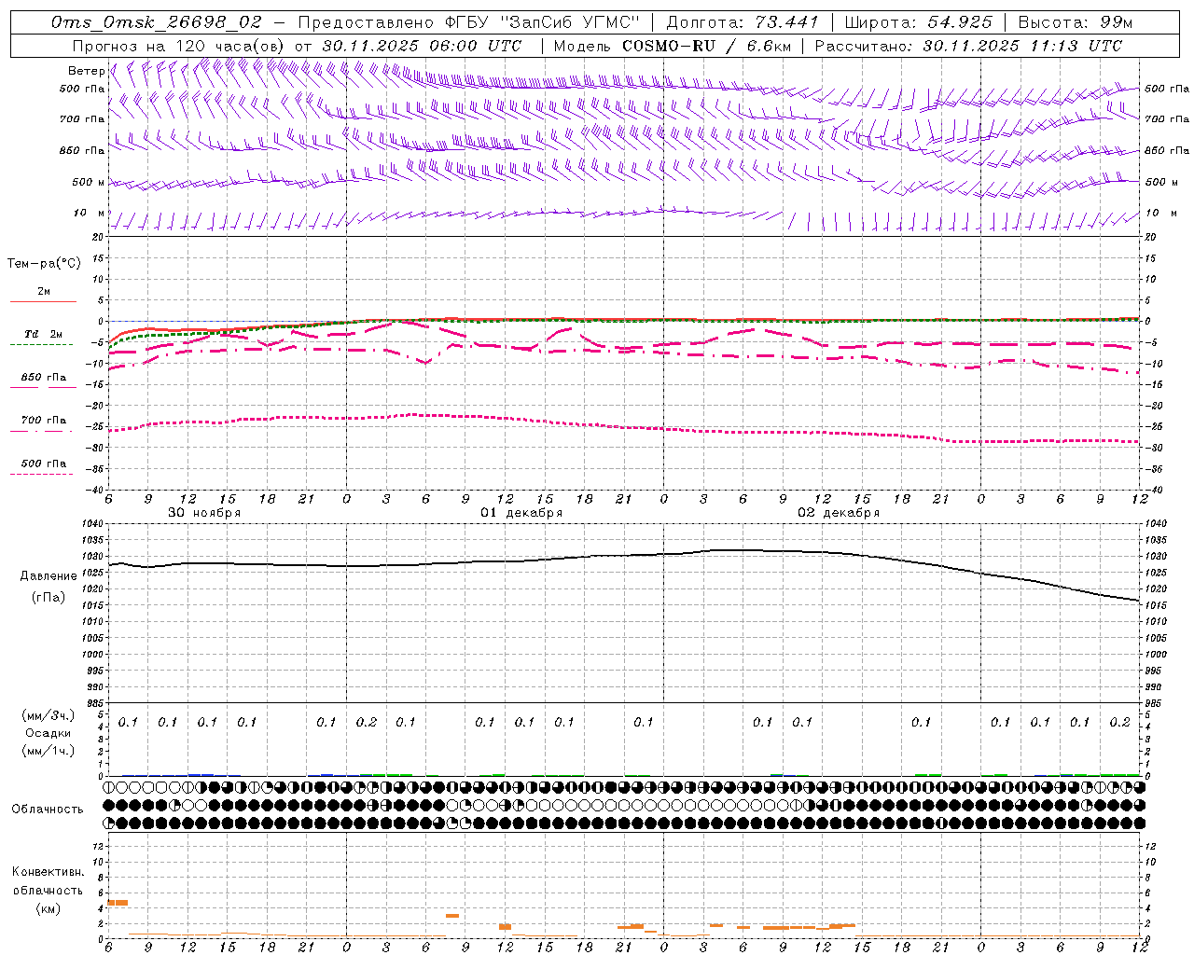Click the (гПа) unit label under Давление
The image size is (1194, 955).
[x=49, y=597]
